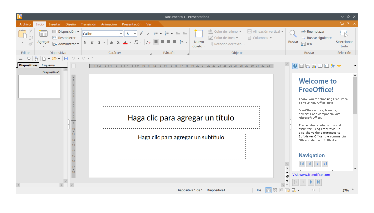Toggle justified paragraph alignment
This screenshot has height=213, width=374.
pyautogui.click(x=175, y=42)
